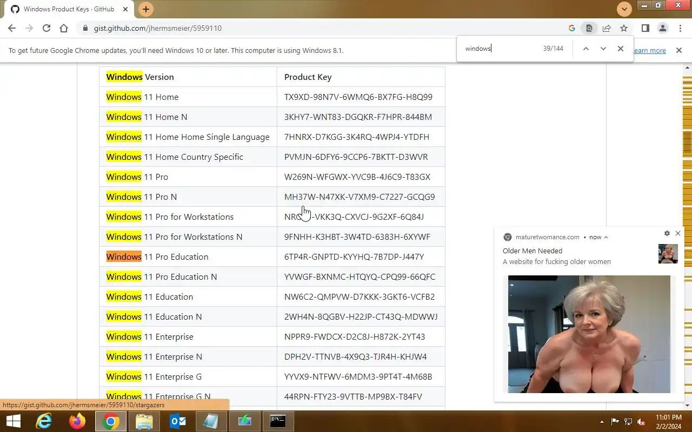The width and height of the screenshot is (692, 432).
Task: Select key 3KHY7-WNT83-DGQKR-F7HPR-844BM
Action: point(358,117)
